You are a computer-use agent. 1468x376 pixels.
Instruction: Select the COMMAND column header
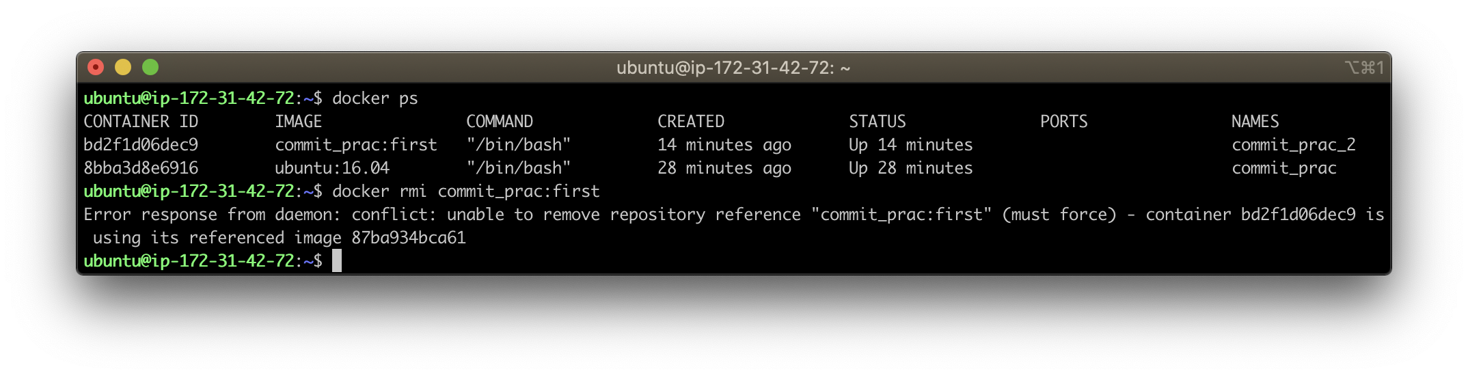500,122
